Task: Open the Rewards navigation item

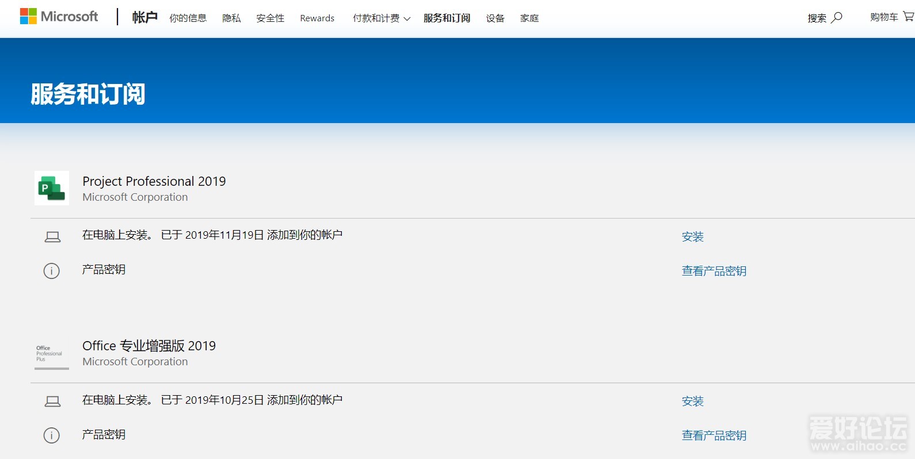Action: 317,18
